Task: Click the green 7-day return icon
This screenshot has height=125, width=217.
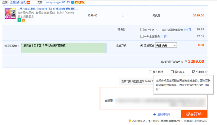Action: [x=19, y=20]
